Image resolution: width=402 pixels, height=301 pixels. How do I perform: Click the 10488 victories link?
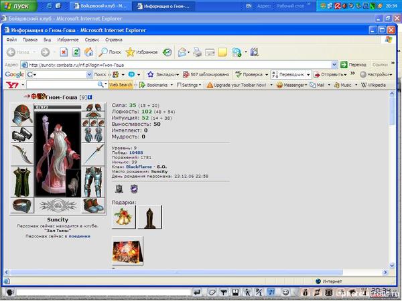coord(136,153)
